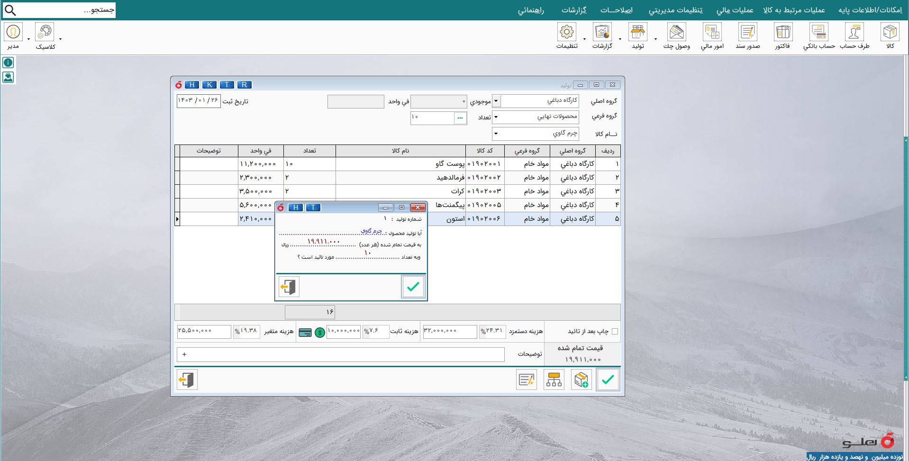
Task: Open the تنظيمات مديريتي menu
Action: [675, 10]
